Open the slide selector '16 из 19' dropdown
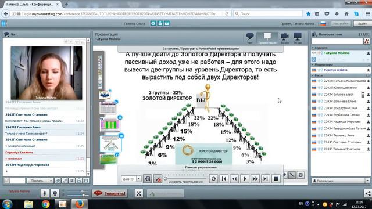Viewport: 372px width, 209px height. [x=138, y=179]
